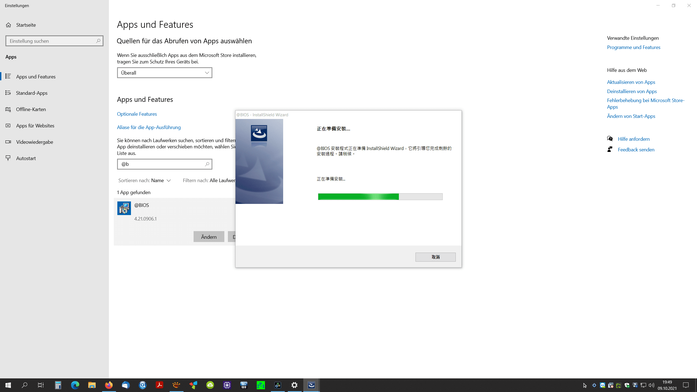The height and width of the screenshot is (392, 697).
Task: Open the Überall app sources dropdown
Action: (x=164, y=73)
